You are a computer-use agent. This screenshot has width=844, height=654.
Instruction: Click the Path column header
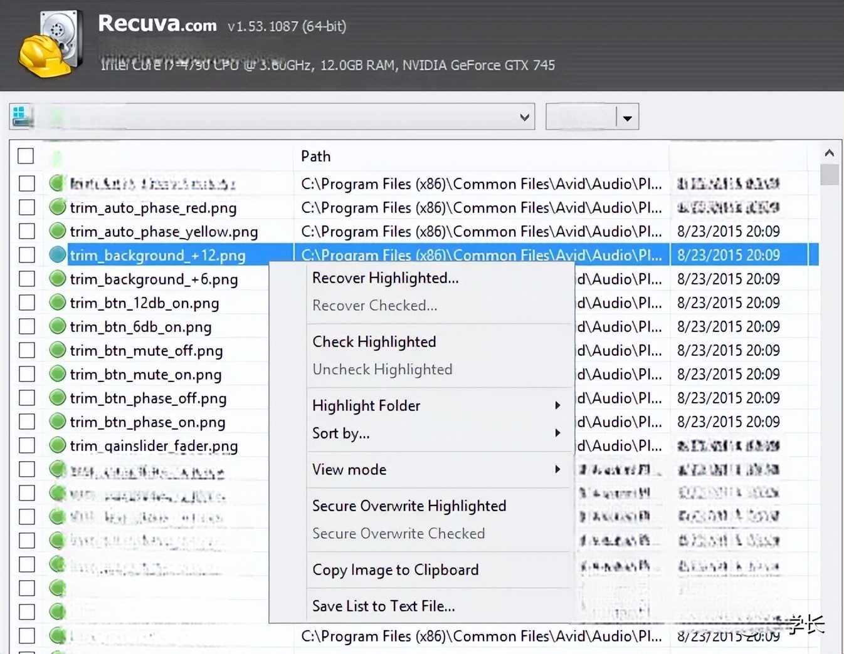[x=481, y=156]
